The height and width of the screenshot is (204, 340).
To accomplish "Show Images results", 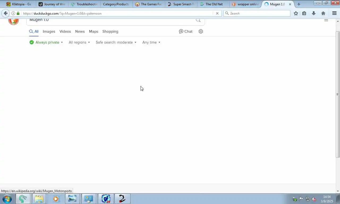I will 49,31.
